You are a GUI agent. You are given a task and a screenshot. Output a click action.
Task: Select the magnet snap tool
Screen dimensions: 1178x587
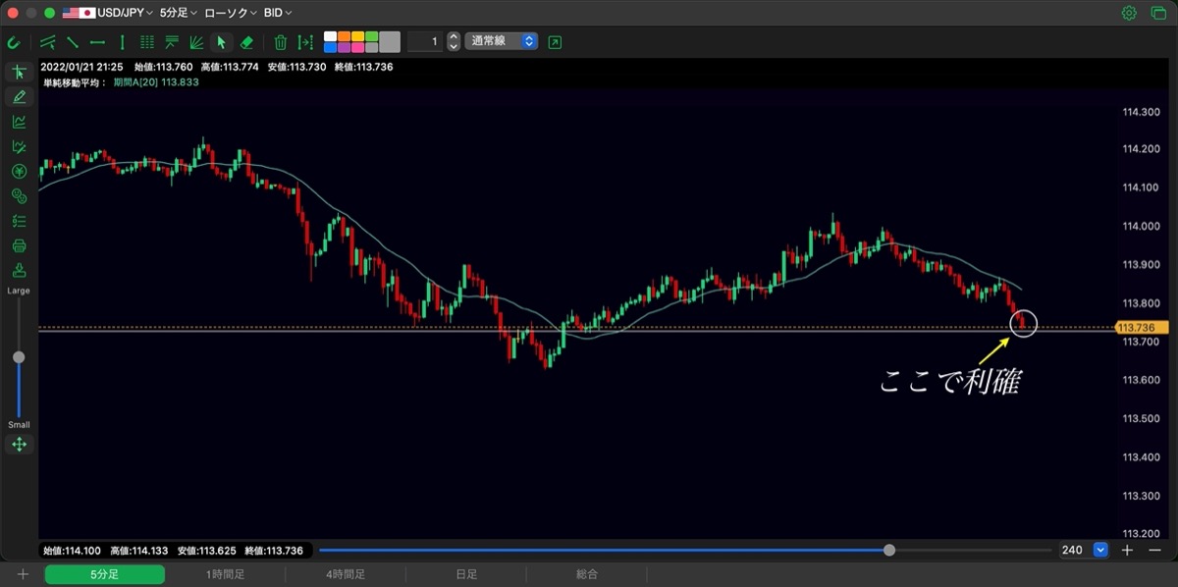14,42
